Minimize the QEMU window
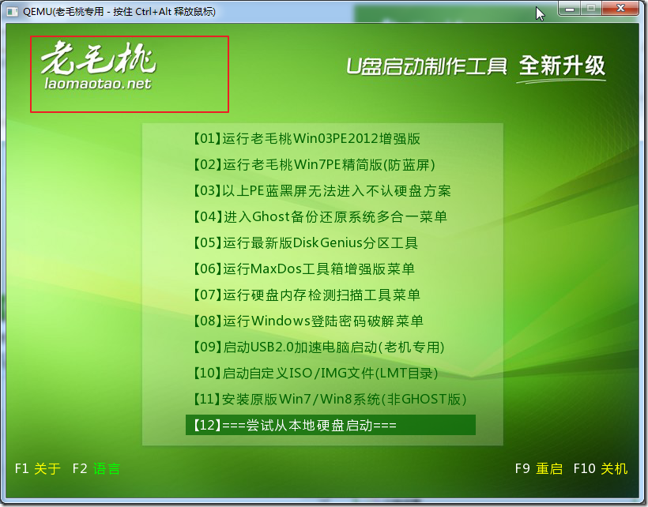The image size is (648, 507). (x=571, y=8)
